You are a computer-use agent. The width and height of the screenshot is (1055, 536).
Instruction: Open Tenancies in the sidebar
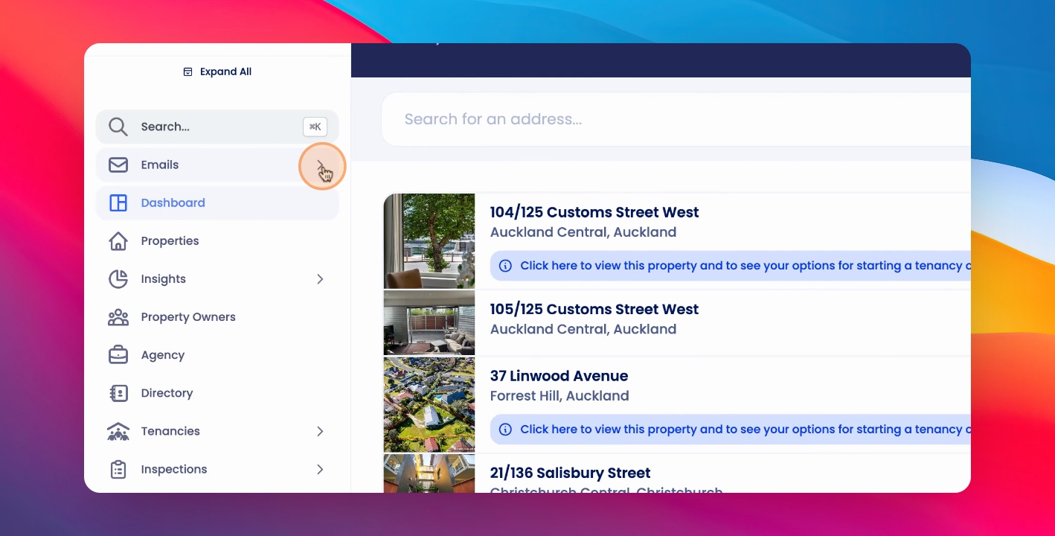click(x=217, y=431)
